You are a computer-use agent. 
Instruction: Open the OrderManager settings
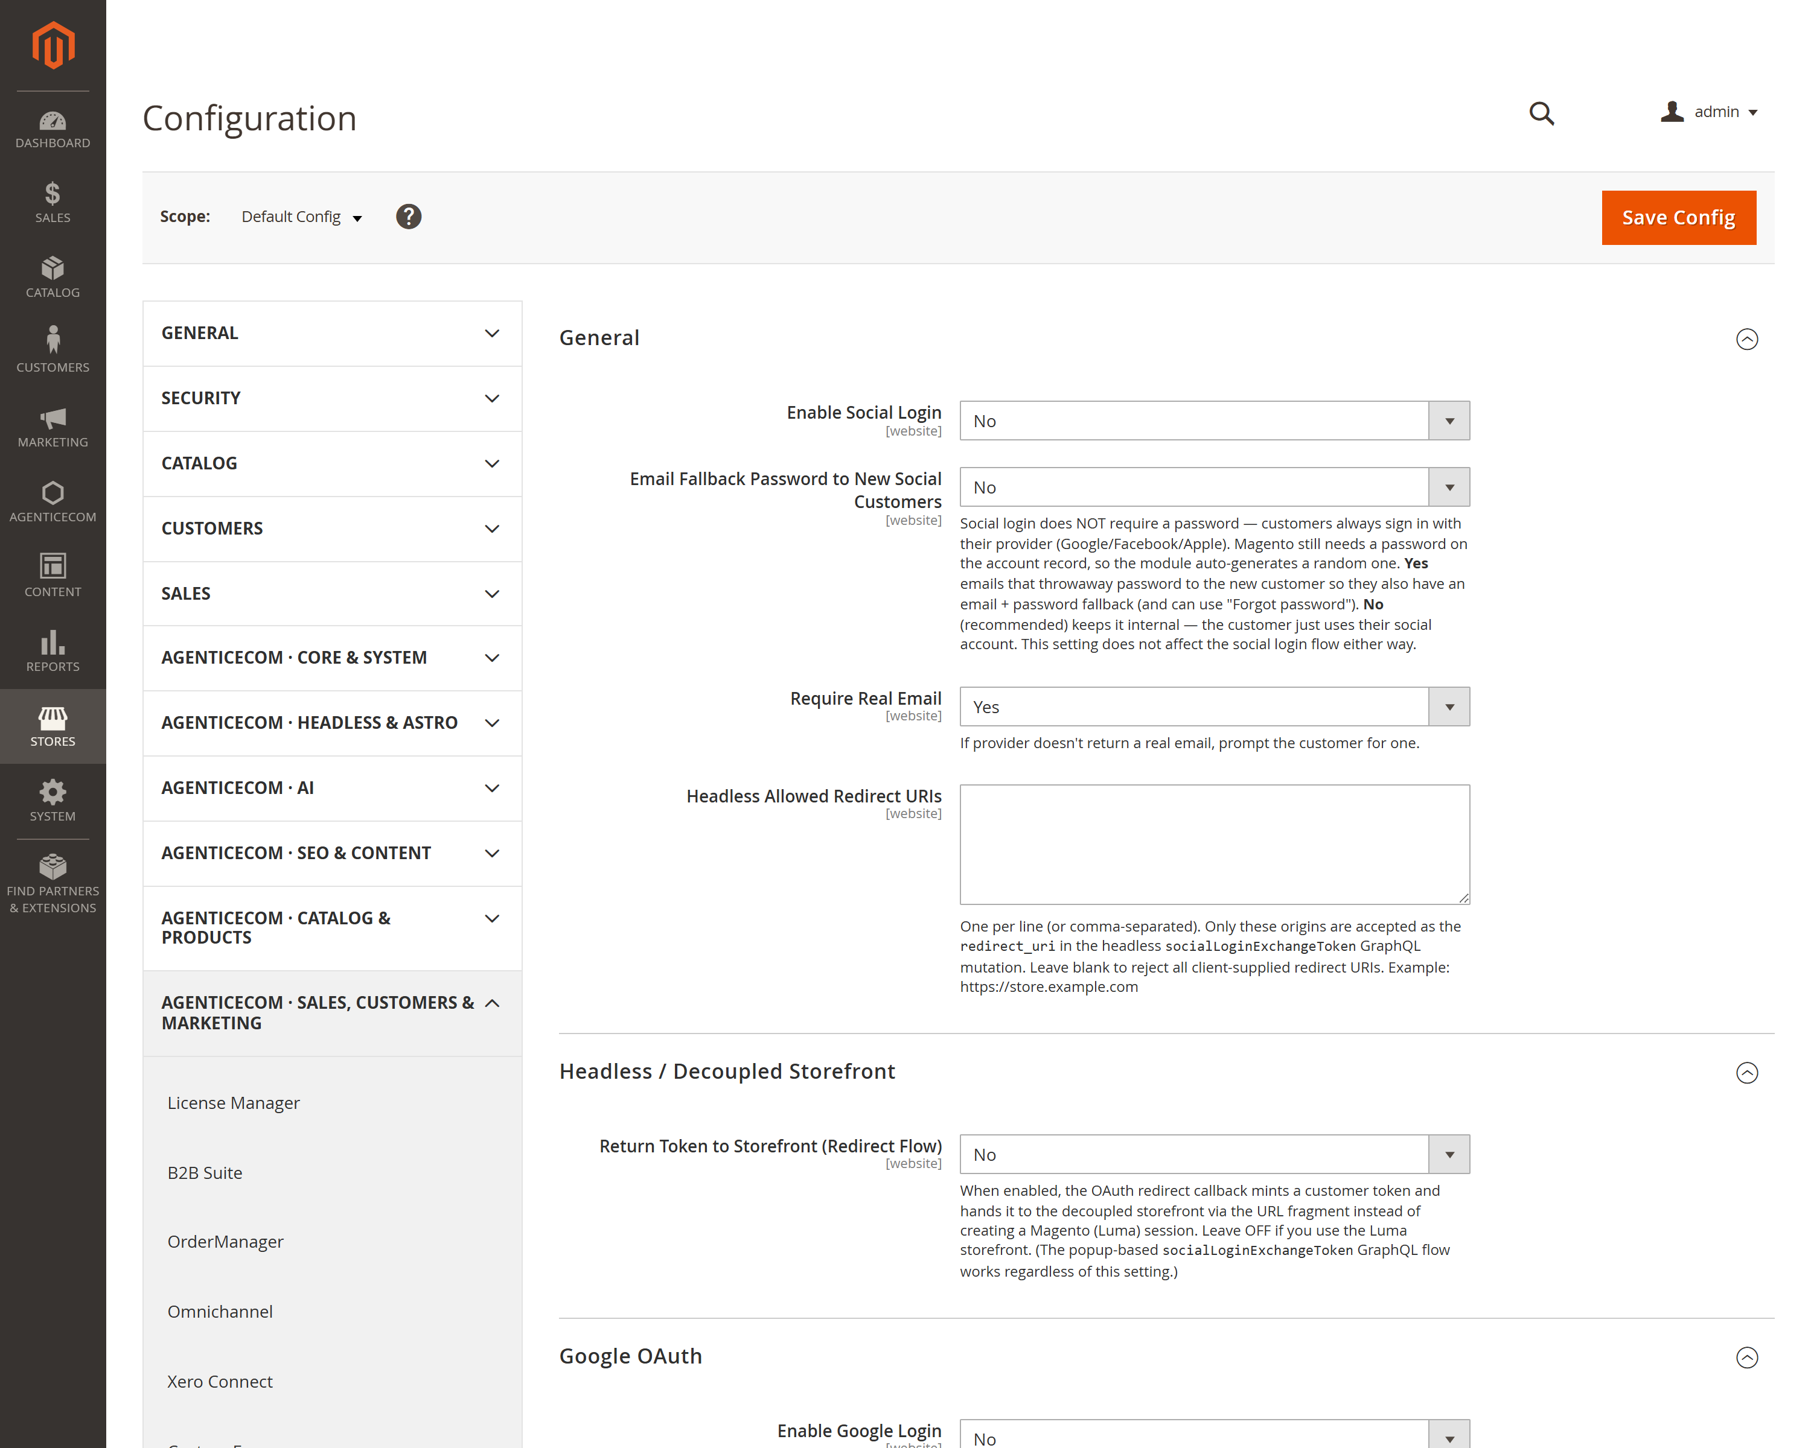[x=225, y=1242]
